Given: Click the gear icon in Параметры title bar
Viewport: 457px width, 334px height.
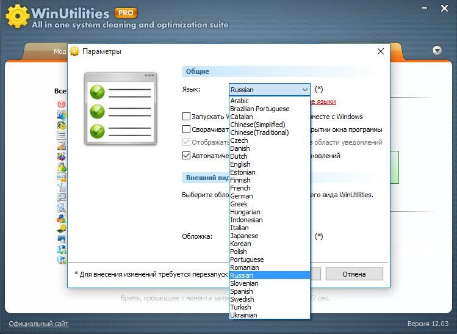Looking at the screenshot, I should [74, 51].
